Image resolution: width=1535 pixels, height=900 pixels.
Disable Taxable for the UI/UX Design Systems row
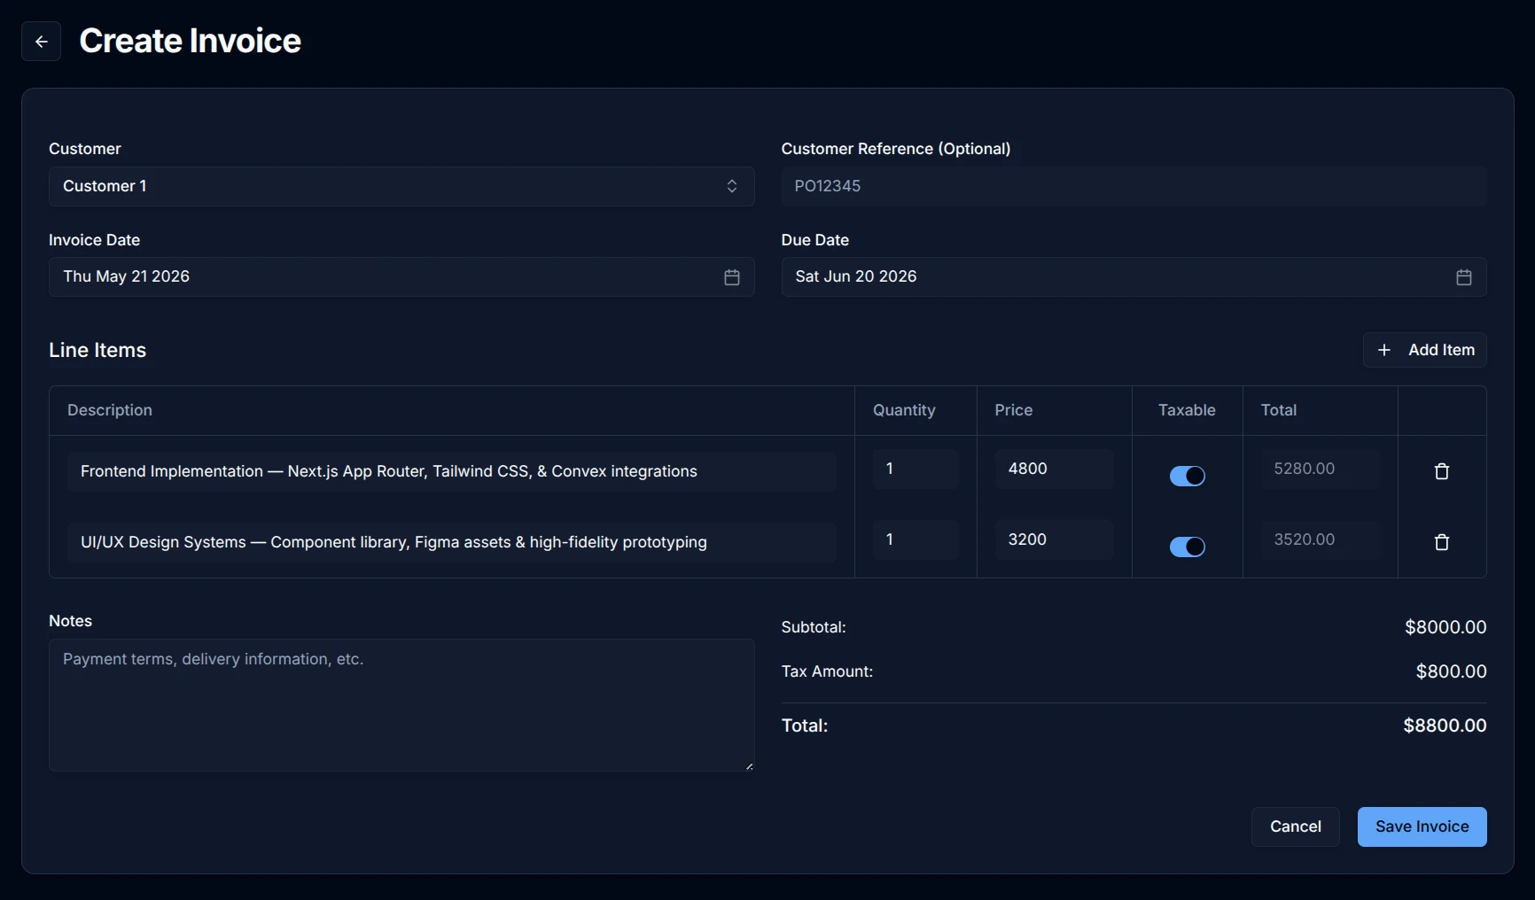pos(1188,547)
